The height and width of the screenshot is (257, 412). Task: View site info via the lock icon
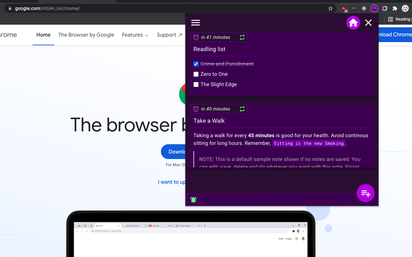coord(10,8)
